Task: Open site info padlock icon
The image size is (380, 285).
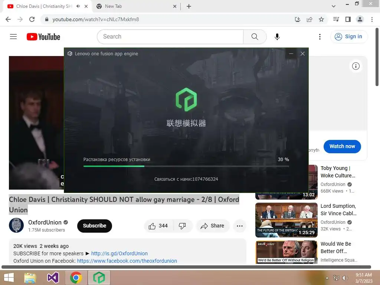Action: click(47, 19)
